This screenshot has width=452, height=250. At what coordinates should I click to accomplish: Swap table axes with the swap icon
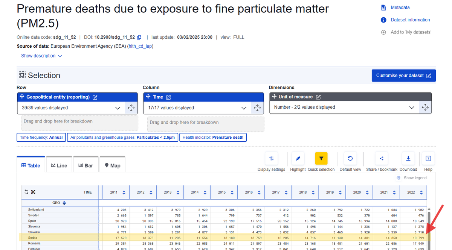pos(26,192)
